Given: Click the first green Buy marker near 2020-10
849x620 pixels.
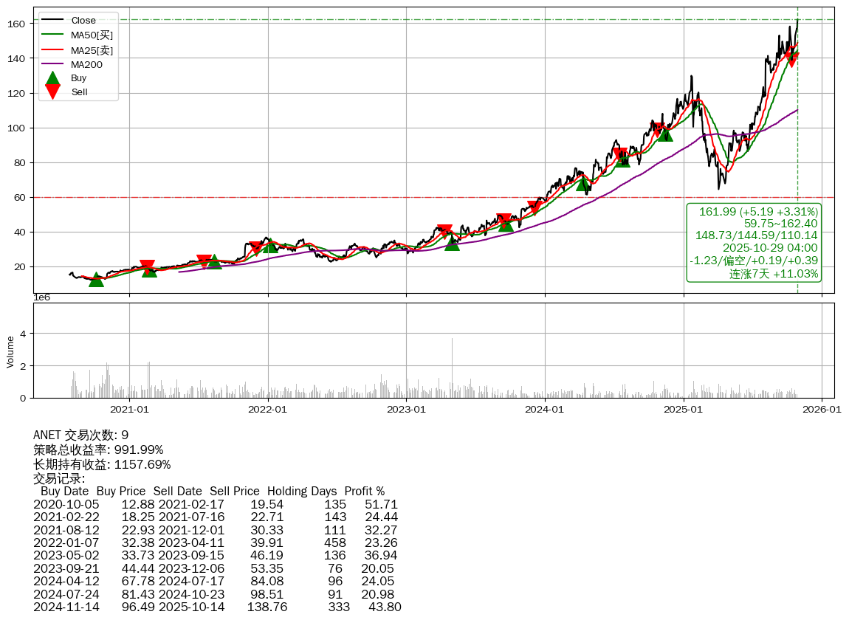Looking at the screenshot, I should tap(96, 280).
